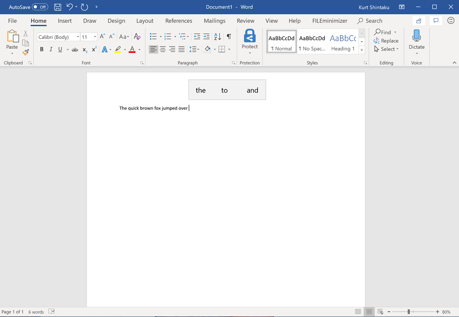Open the font size dropdown
This screenshot has height=317, width=459.
tap(95, 37)
